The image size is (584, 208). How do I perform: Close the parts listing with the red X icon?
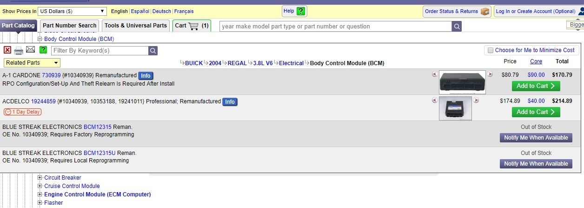click(x=7, y=50)
